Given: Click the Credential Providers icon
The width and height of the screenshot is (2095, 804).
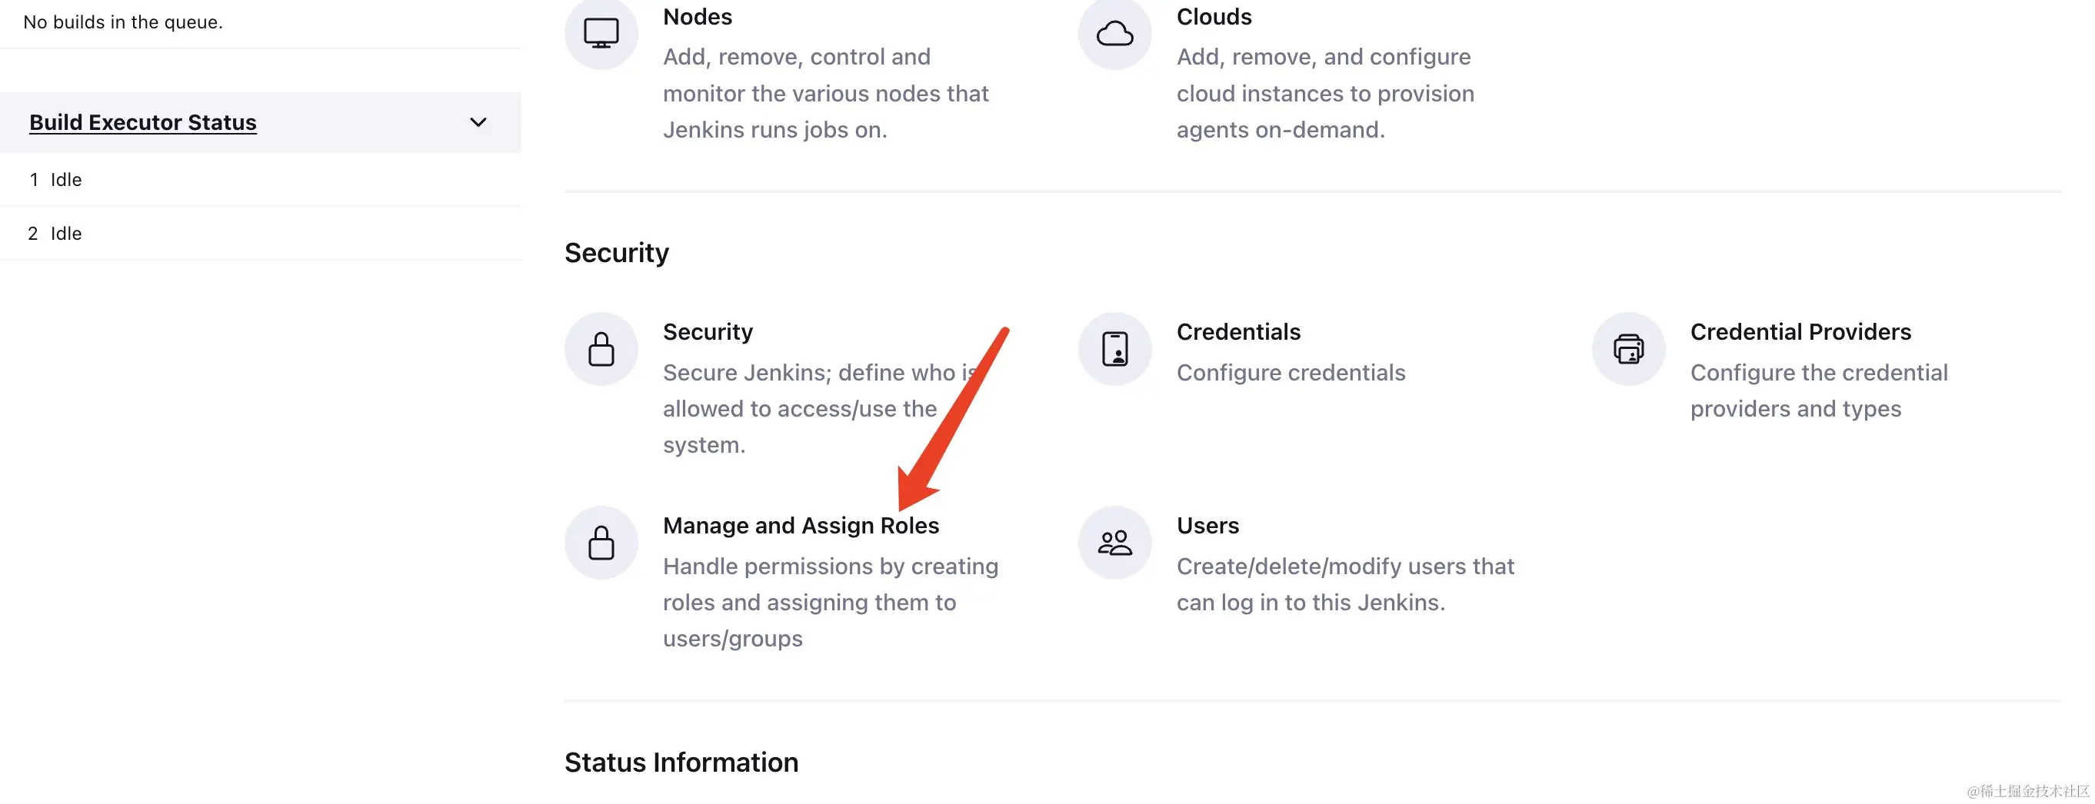Looking at the screenshot, I should pos(1628,350).
